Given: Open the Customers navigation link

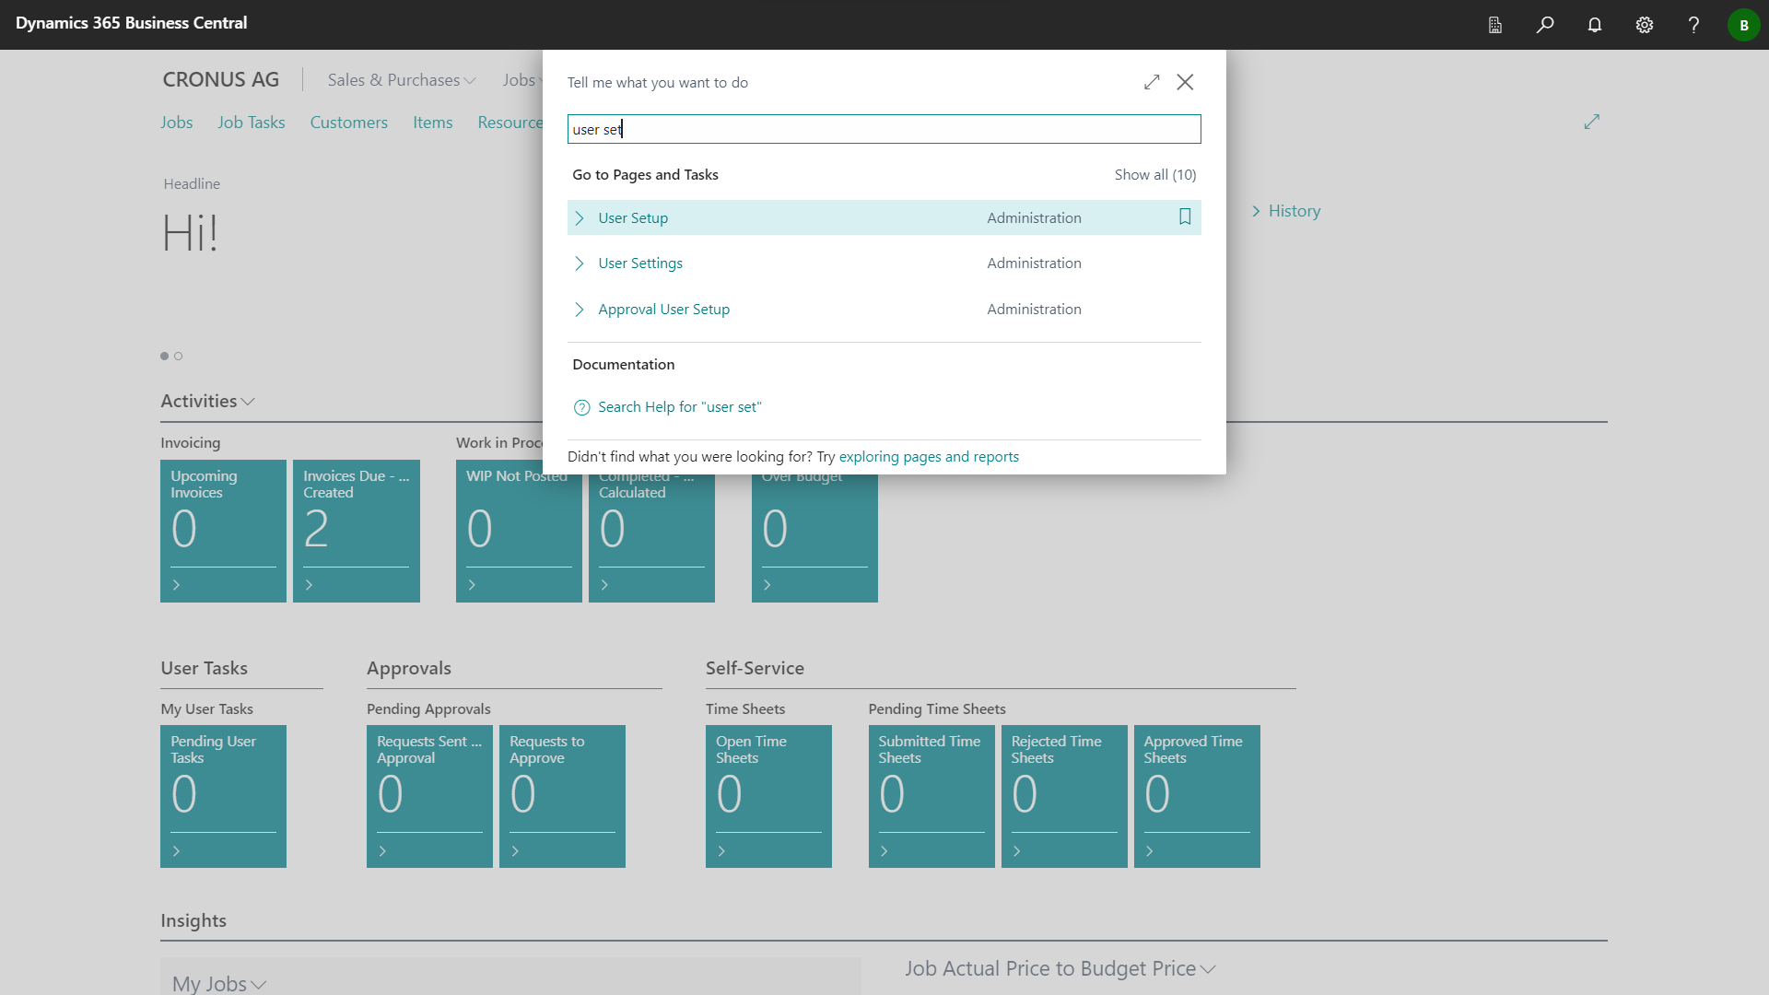Looking at the screenshot, I should [x=348, y=123].
